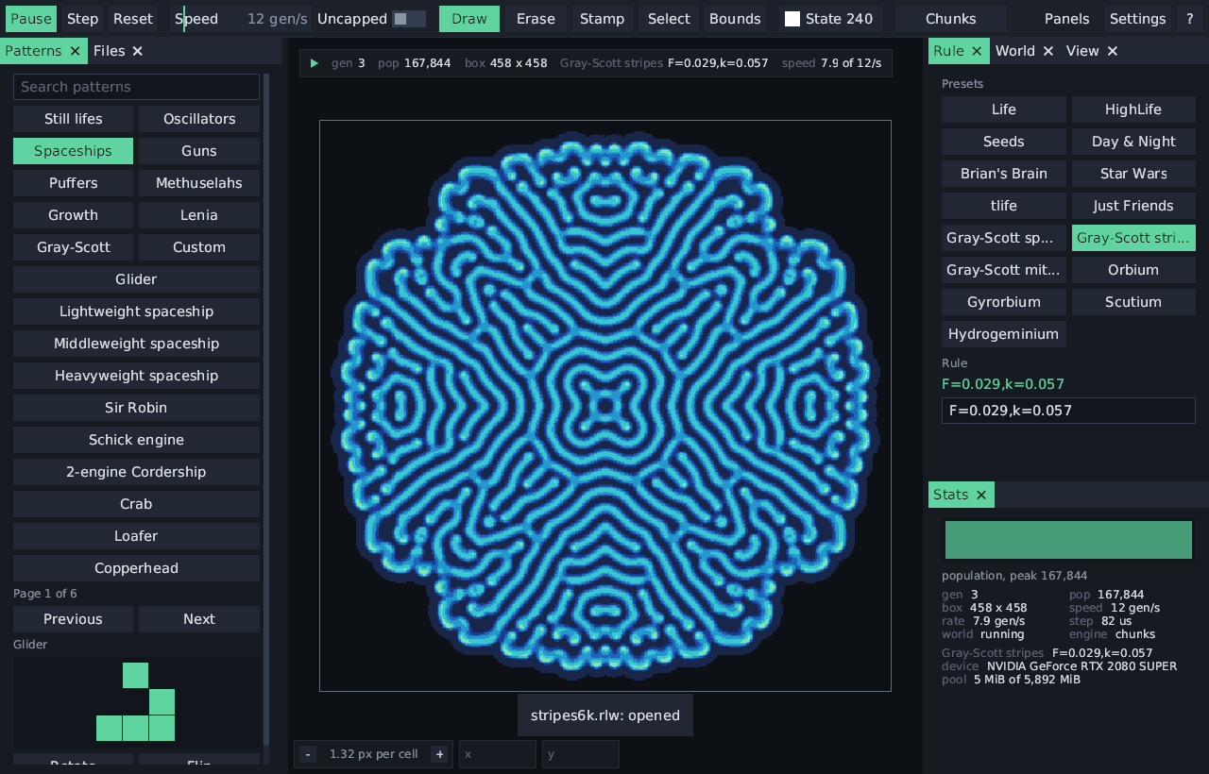Toggle the Bounds tool
1209x774 pixels.
click(x=735, y=19)
